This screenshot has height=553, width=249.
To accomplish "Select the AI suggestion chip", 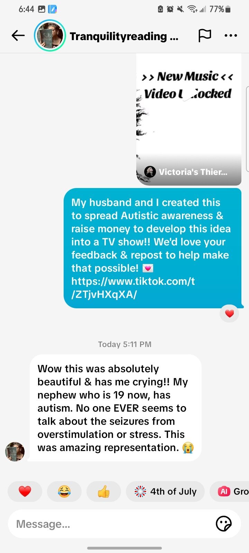I will click(x=230, y=491).
